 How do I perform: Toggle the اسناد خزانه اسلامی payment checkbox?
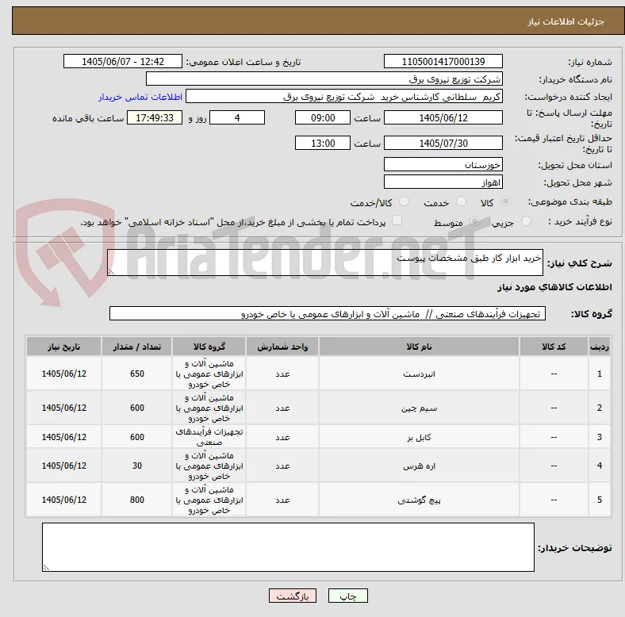point(397,220)
